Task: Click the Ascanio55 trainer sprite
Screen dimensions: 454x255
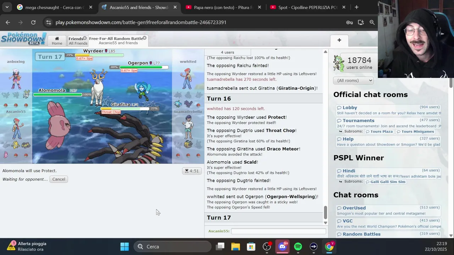Action: 16,128
